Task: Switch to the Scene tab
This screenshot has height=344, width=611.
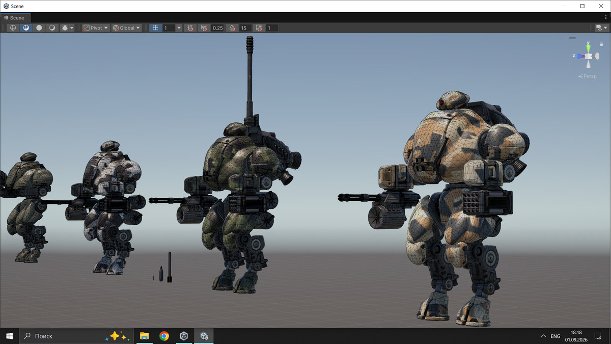Action: (x=14, y=18)
